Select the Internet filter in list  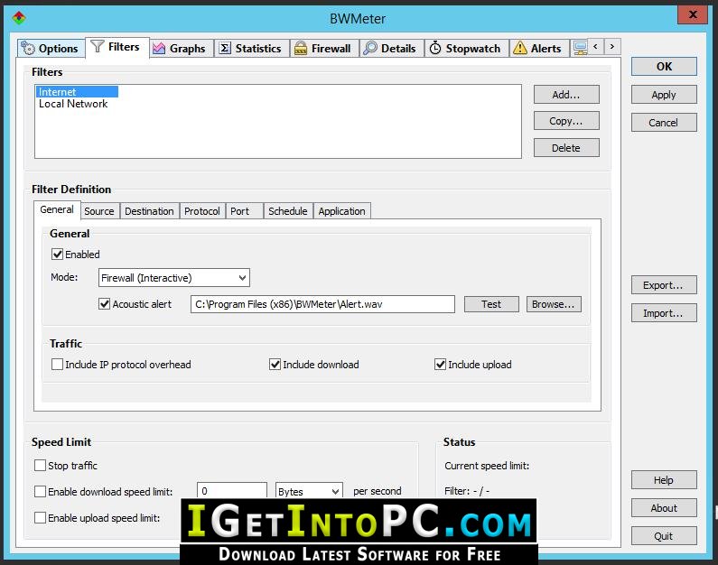tap(77, 92)
